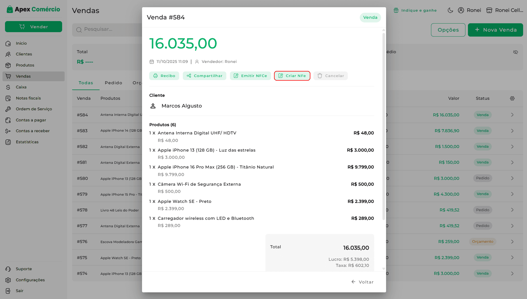Viewport: 527px width, 299px height.
Task: Open the Ronei Cell... store selector
Action: tap(505, 10)
